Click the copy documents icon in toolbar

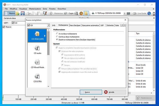34,13
